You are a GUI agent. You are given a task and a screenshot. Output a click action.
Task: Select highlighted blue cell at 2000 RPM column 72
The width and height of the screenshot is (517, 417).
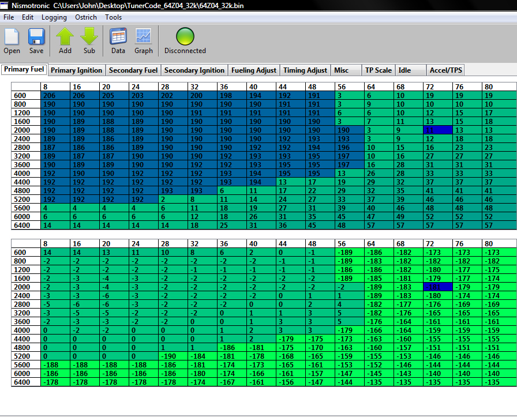438,130
